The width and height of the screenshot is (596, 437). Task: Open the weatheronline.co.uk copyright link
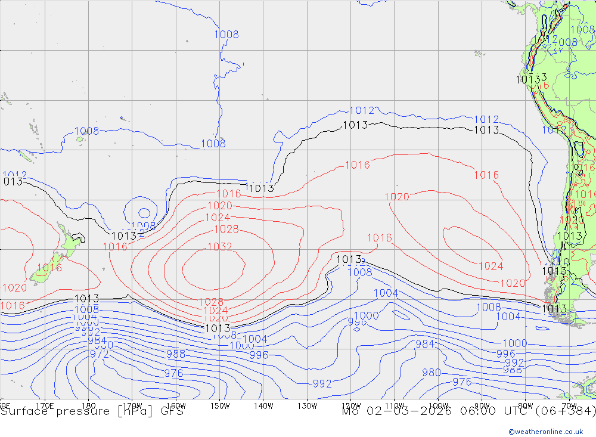(x=546, y=431)
